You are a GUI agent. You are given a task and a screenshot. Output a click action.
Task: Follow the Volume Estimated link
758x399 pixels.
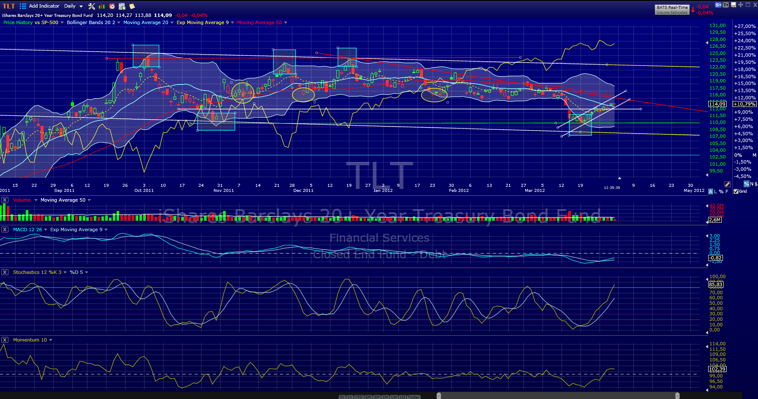(x=672, y=12)
